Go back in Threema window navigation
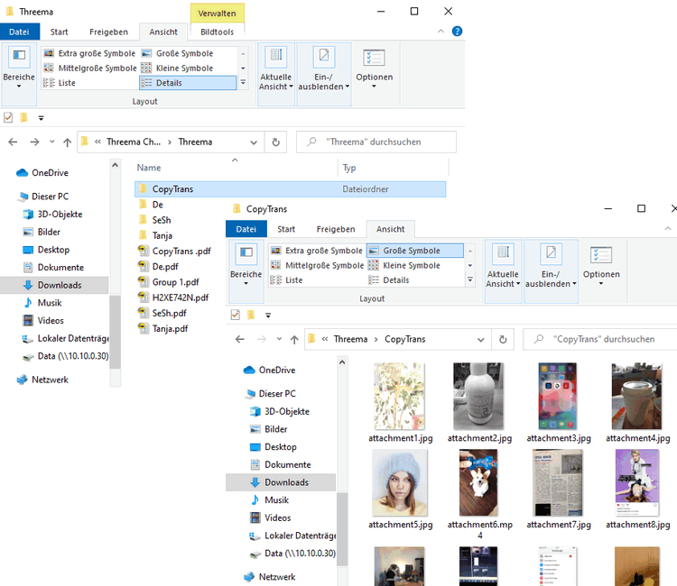677x586 pixels. 13,142
